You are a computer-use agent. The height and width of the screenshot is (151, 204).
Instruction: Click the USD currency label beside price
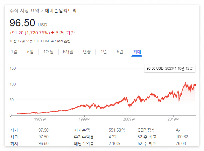(x=42, y=25)
